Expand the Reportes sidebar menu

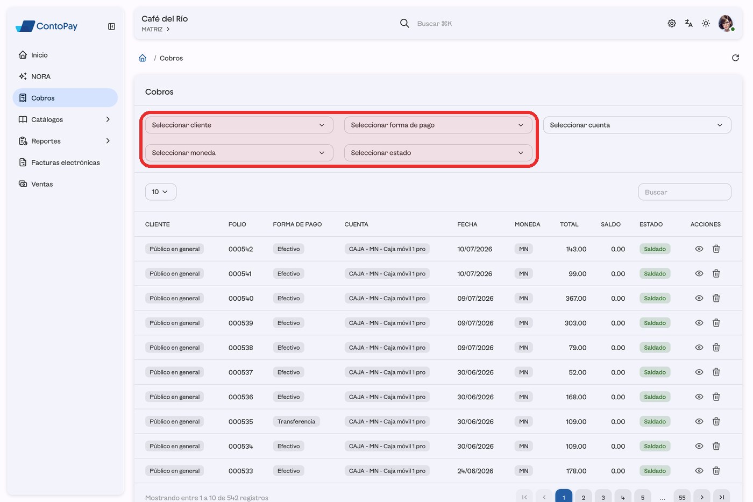coord(65,141)
